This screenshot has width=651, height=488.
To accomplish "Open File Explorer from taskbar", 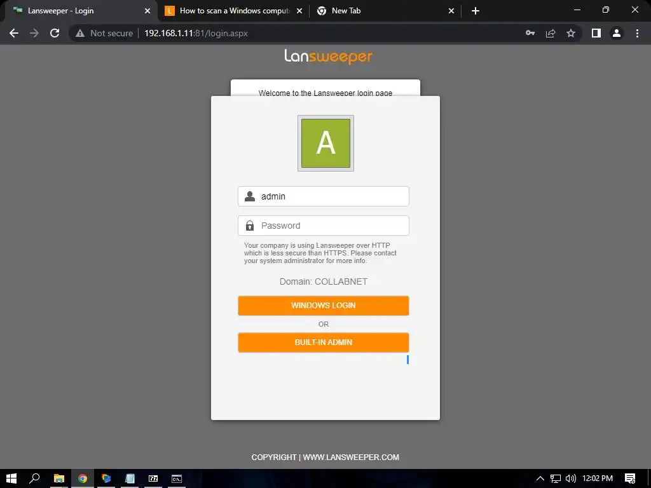I will click(59, 478).
